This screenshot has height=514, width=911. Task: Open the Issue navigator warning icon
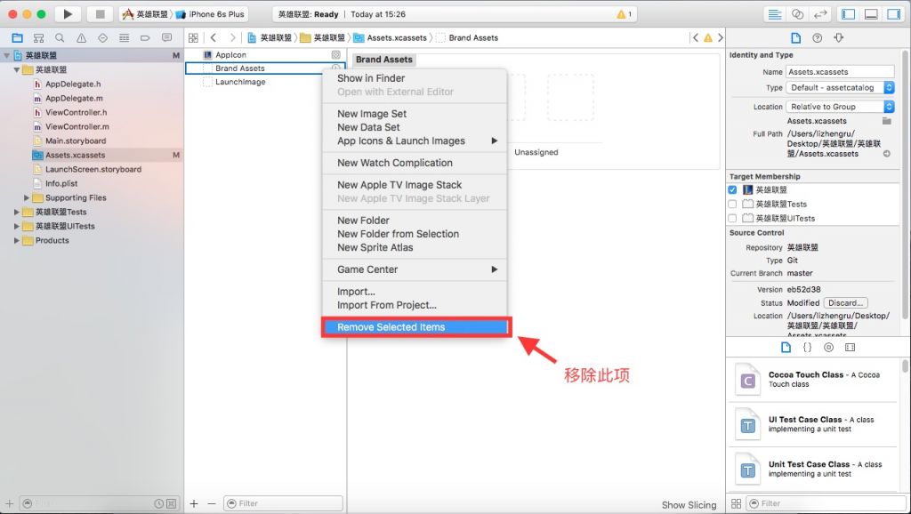81,38
